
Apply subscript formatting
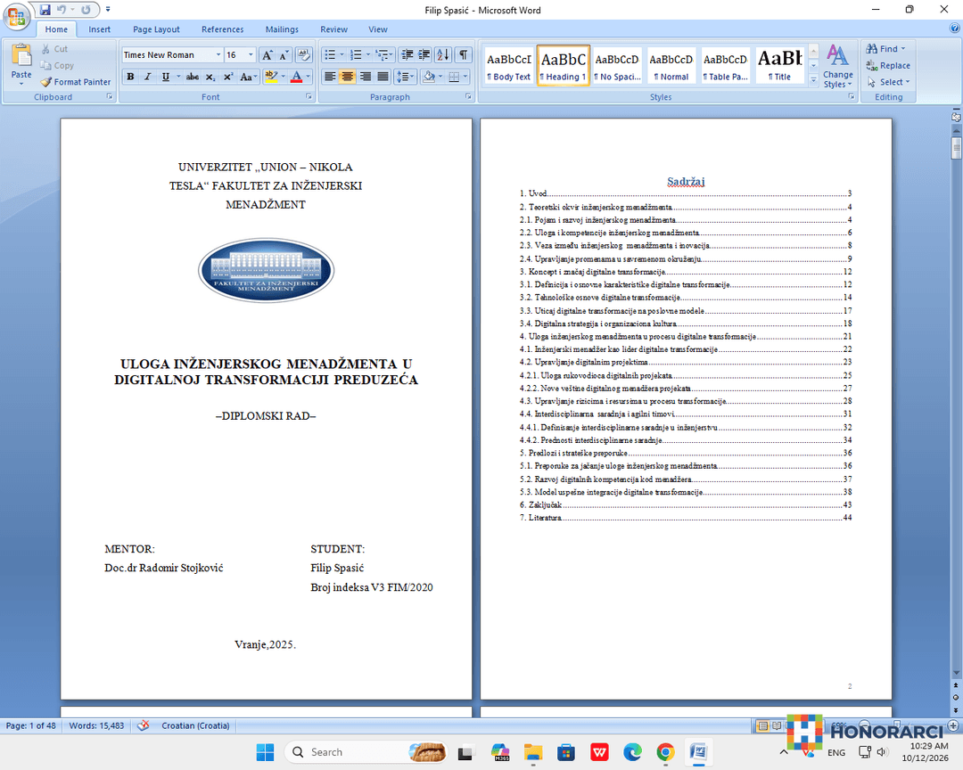(210, 77)
